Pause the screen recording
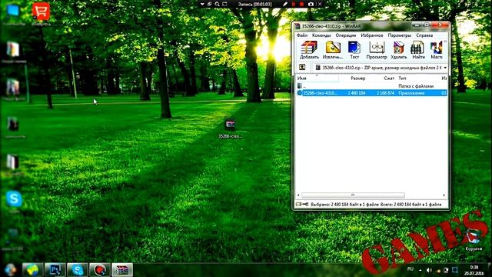The height and width of the screenshot is (277, 492). [294, 4]
